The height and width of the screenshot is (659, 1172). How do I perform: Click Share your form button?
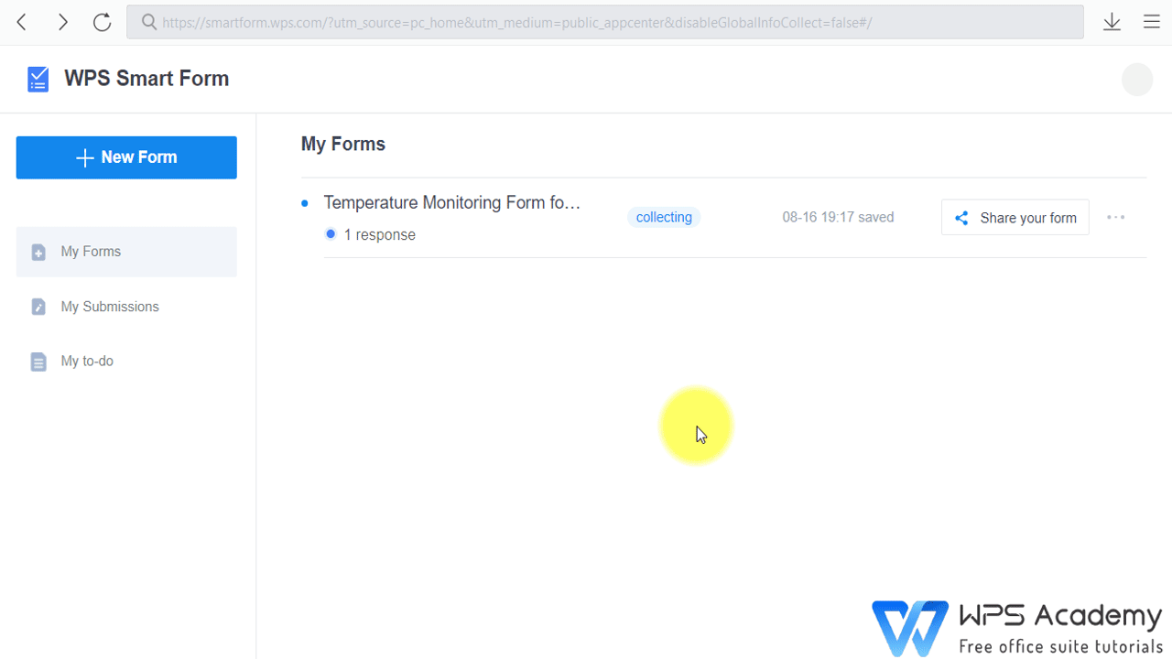[x=1015, y=218]
